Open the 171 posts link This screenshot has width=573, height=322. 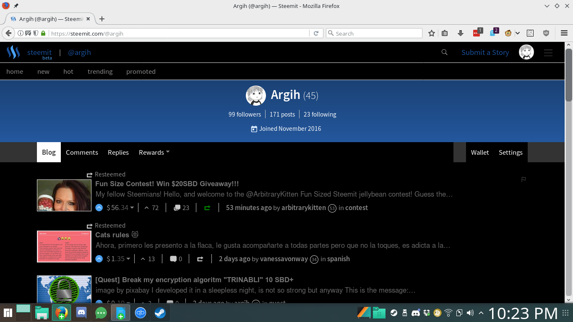pos(282,114)
